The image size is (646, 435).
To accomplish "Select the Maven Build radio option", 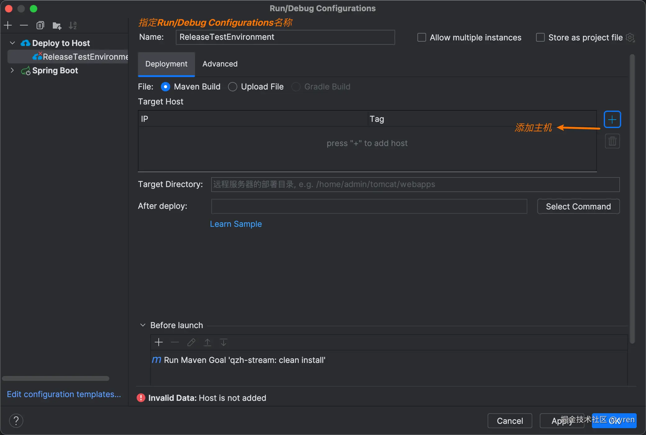I will coord(166,87).
